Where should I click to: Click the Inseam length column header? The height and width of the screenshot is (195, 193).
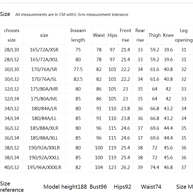pyautogui.click(x=78, y=35)
